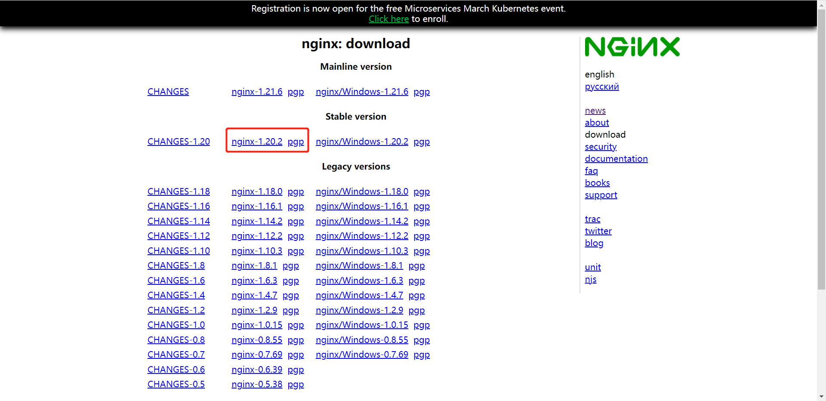The image size is (826, 401).
Task: Download nginx-1.14.2
Action: [x=257, y=221]
